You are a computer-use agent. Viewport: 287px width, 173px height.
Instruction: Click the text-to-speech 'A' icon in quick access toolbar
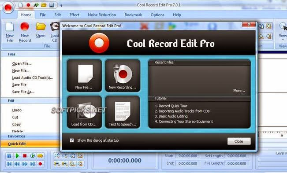[36, 5]
